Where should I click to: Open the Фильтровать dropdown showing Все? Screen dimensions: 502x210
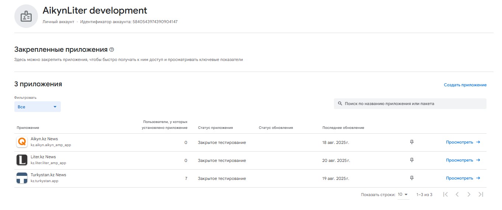click(x=38, y=107)
